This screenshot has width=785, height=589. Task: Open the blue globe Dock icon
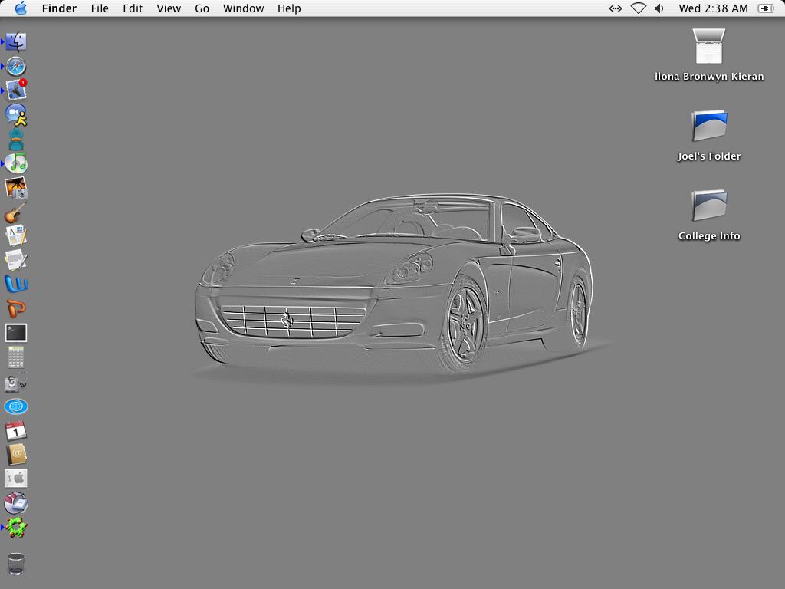click(x=16, y=406)
